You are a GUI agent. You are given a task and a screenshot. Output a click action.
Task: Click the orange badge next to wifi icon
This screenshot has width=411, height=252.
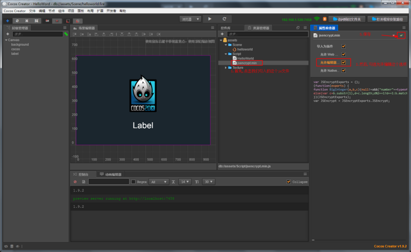tap(325, 19)
